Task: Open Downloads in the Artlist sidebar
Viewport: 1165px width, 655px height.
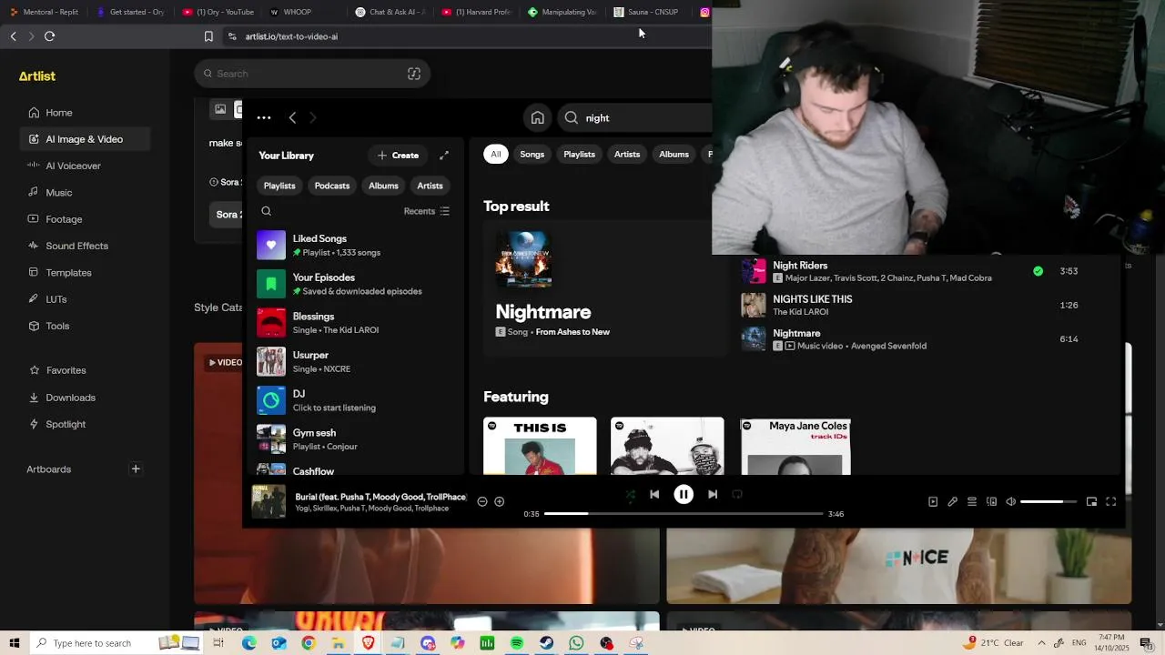Action: pos(71,398)
